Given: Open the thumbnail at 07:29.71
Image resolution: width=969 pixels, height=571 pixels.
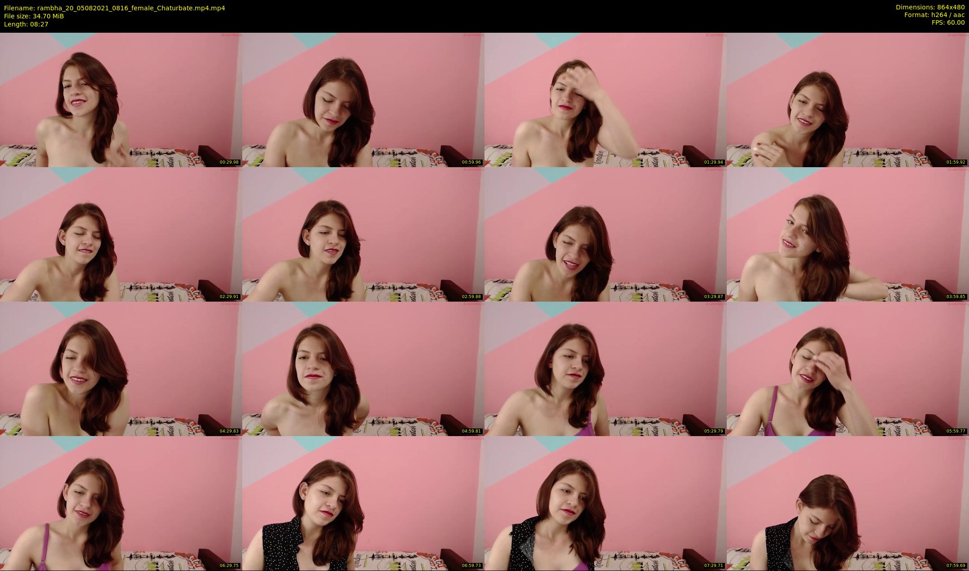Looking at the screenshot, I should pyautogui.click(x=606, y=503).
